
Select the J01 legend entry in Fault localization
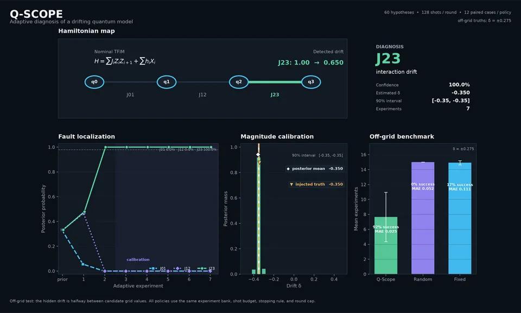coord(157,269)
